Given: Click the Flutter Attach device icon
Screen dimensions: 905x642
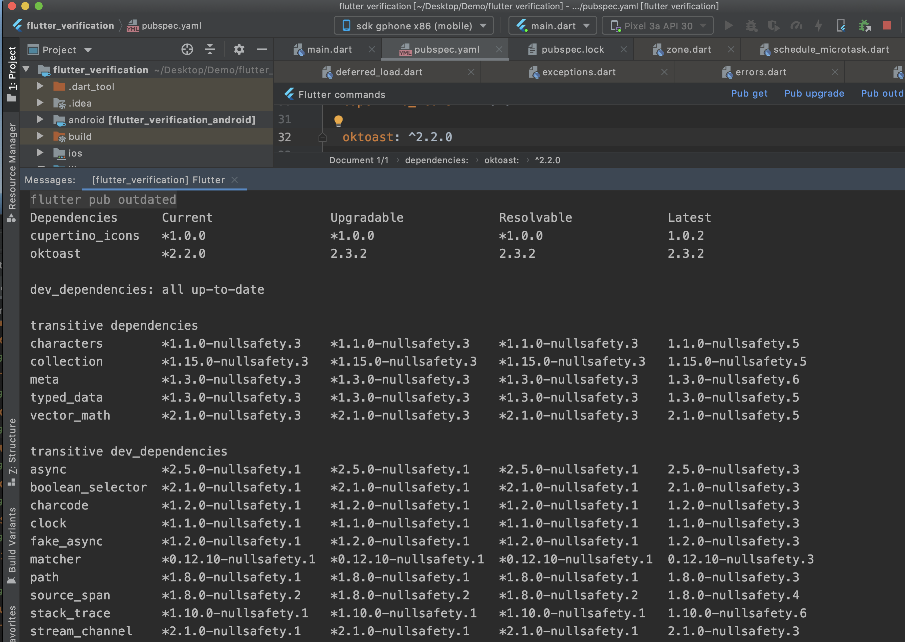Looking at the screenshot, I should click(x=841, y=26).
